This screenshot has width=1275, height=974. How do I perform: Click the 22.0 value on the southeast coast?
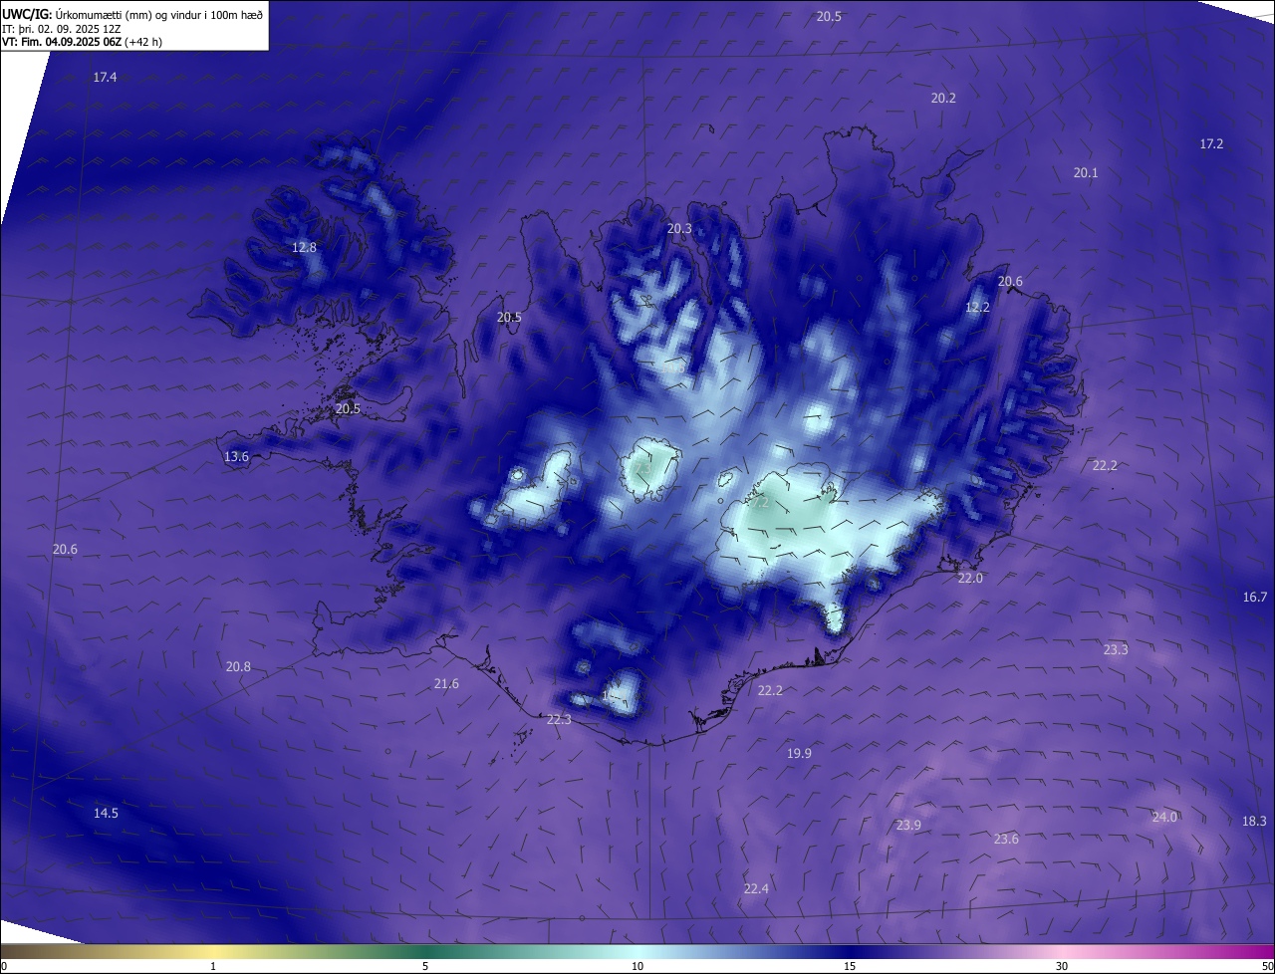970,578
